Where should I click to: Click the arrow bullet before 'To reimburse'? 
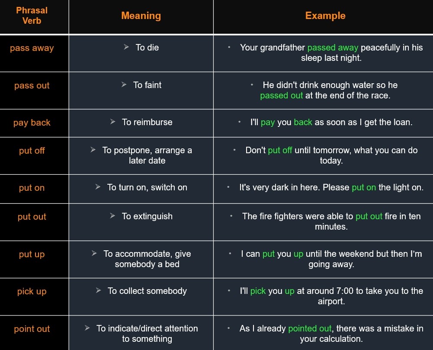[x=112, y=122]
